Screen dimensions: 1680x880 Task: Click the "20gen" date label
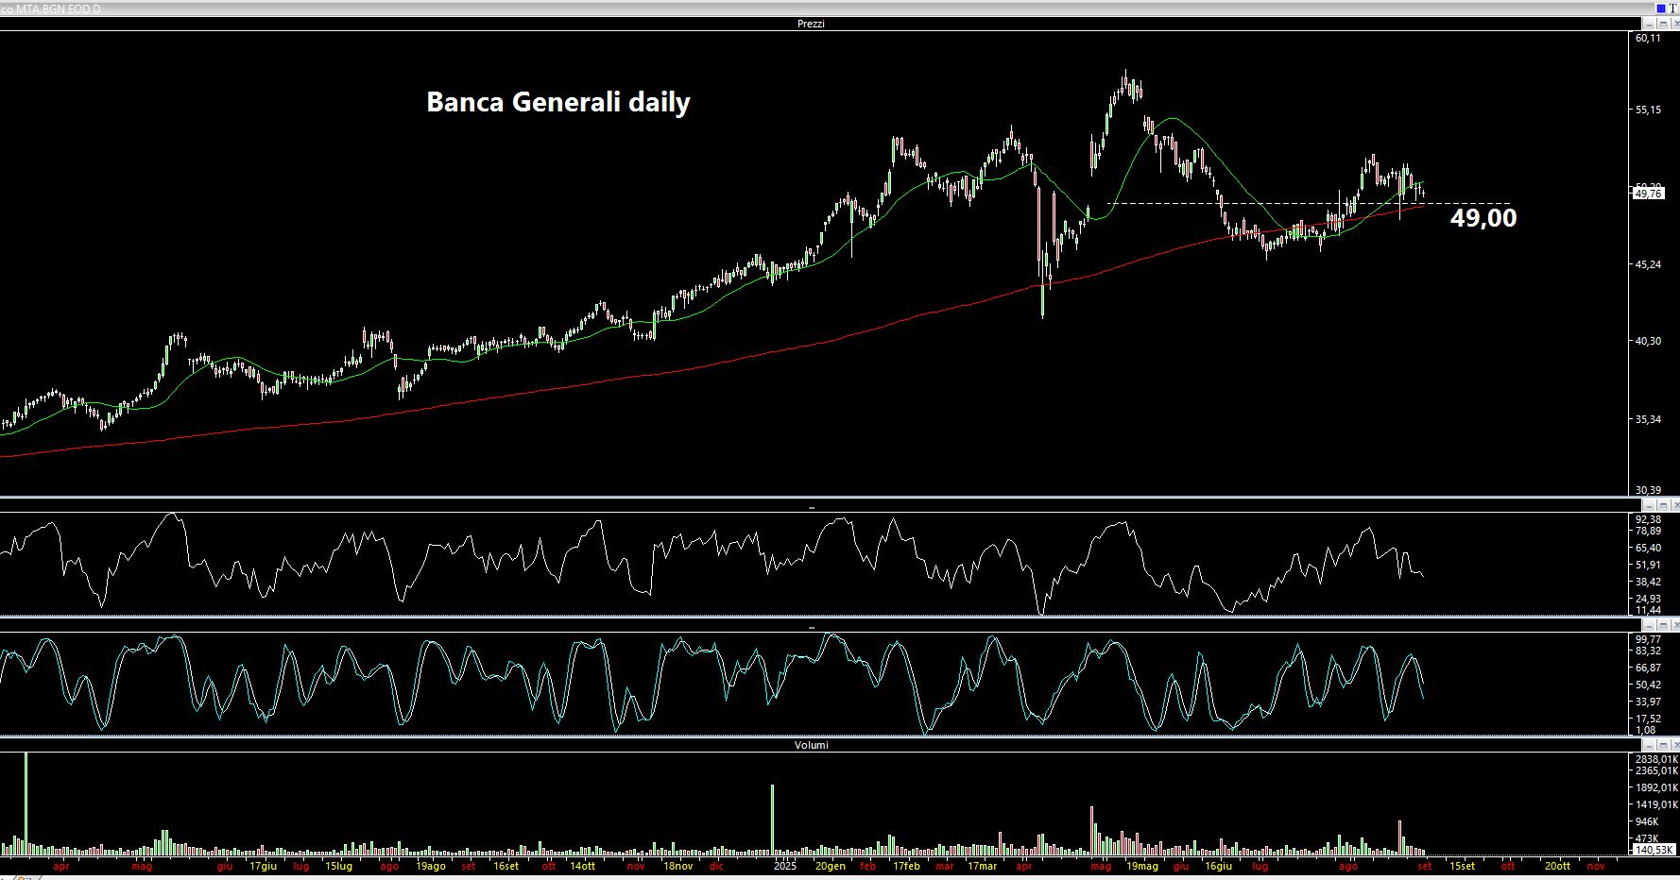pos(831,866)
